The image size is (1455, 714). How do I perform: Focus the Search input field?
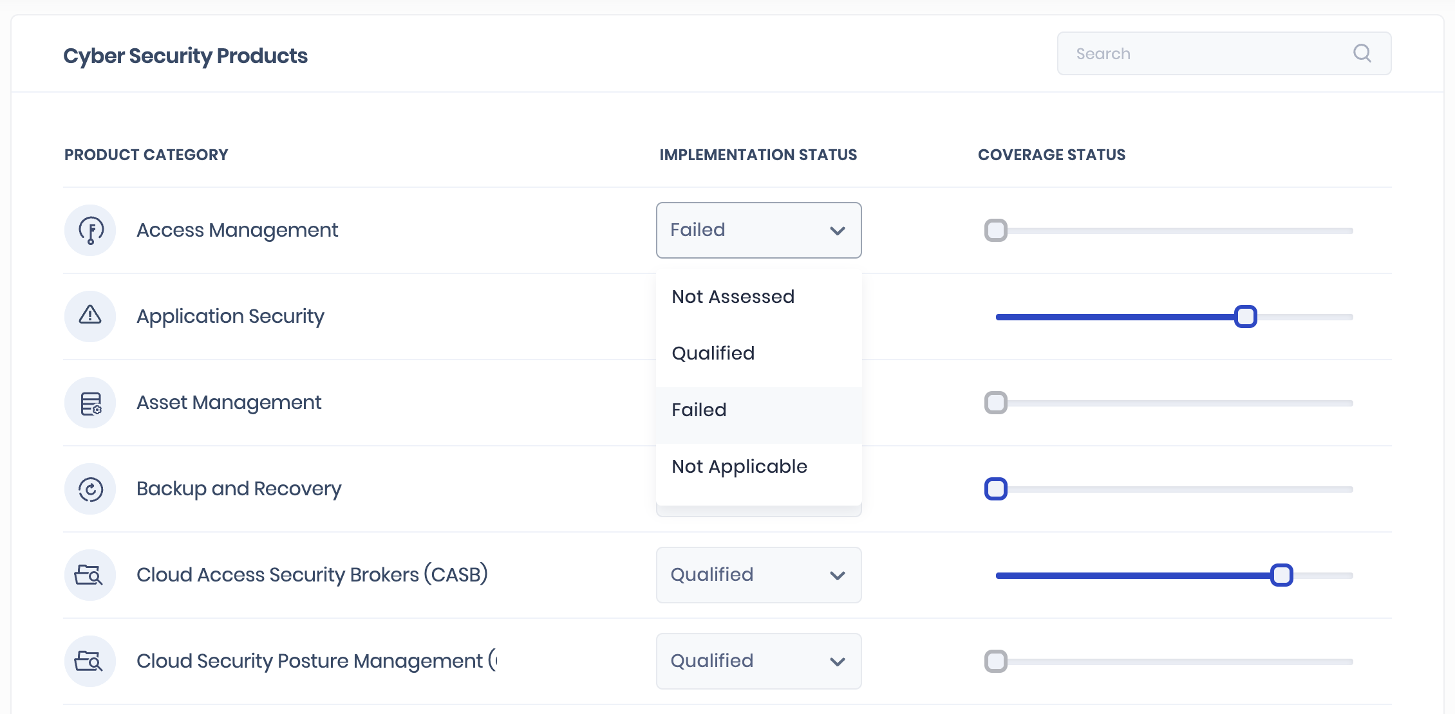click(x=1224, y=53)
